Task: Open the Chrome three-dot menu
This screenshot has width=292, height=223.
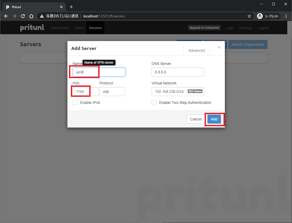Action: click(x=286, y=16)
